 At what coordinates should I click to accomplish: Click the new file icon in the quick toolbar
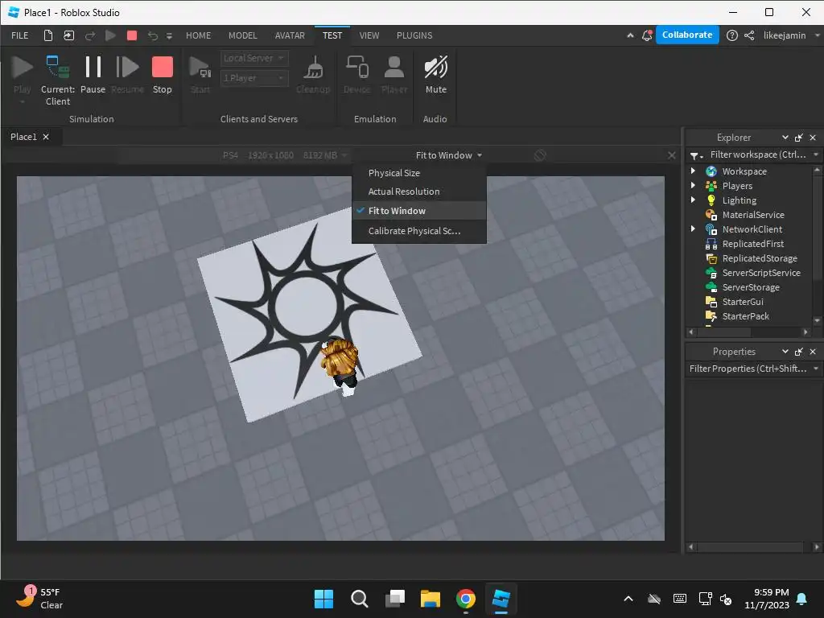point(47,35)
